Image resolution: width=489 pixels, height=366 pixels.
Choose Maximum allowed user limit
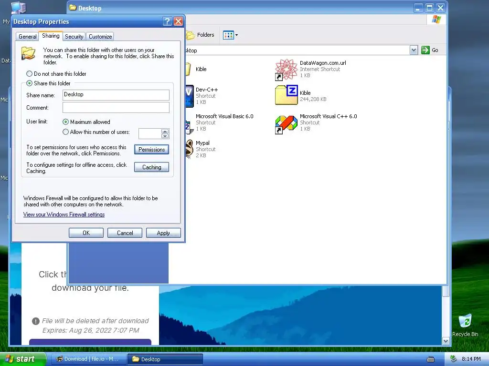pos(86,122)
